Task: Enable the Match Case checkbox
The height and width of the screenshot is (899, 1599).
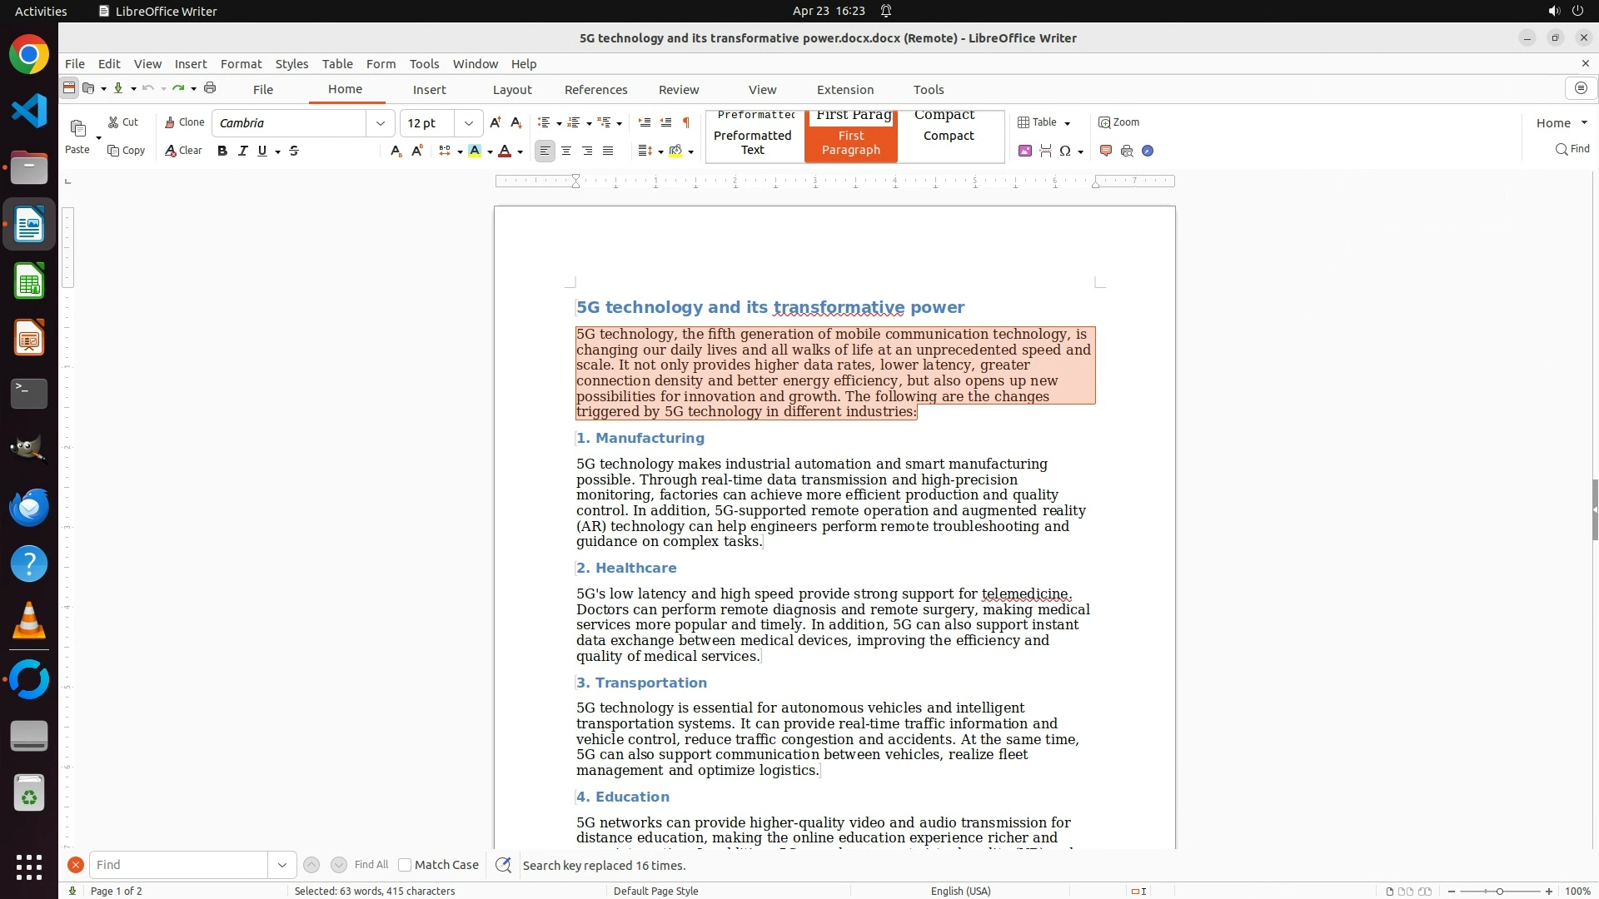Action: [405, 865]
